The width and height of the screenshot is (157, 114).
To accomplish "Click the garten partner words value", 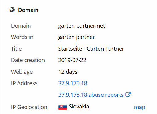I will pos(77,37).
